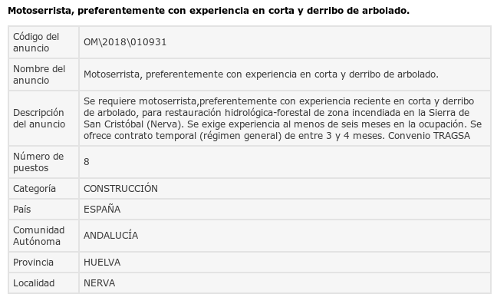Click the 'Provincia' label cell
Image resolution: width=497 pixels, height=304 pixels.
coord(44,263)
